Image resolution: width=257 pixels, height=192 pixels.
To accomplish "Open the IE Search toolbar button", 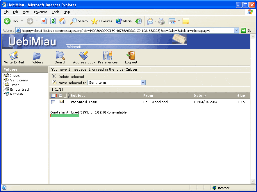I will pos(79,21).
